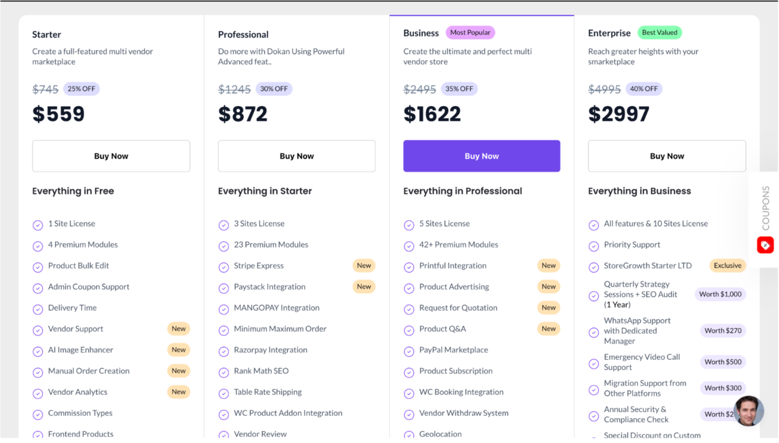Click check icon beside 1 Site License
The height and width of the screenshot is (443, 779).
(38, 225)
